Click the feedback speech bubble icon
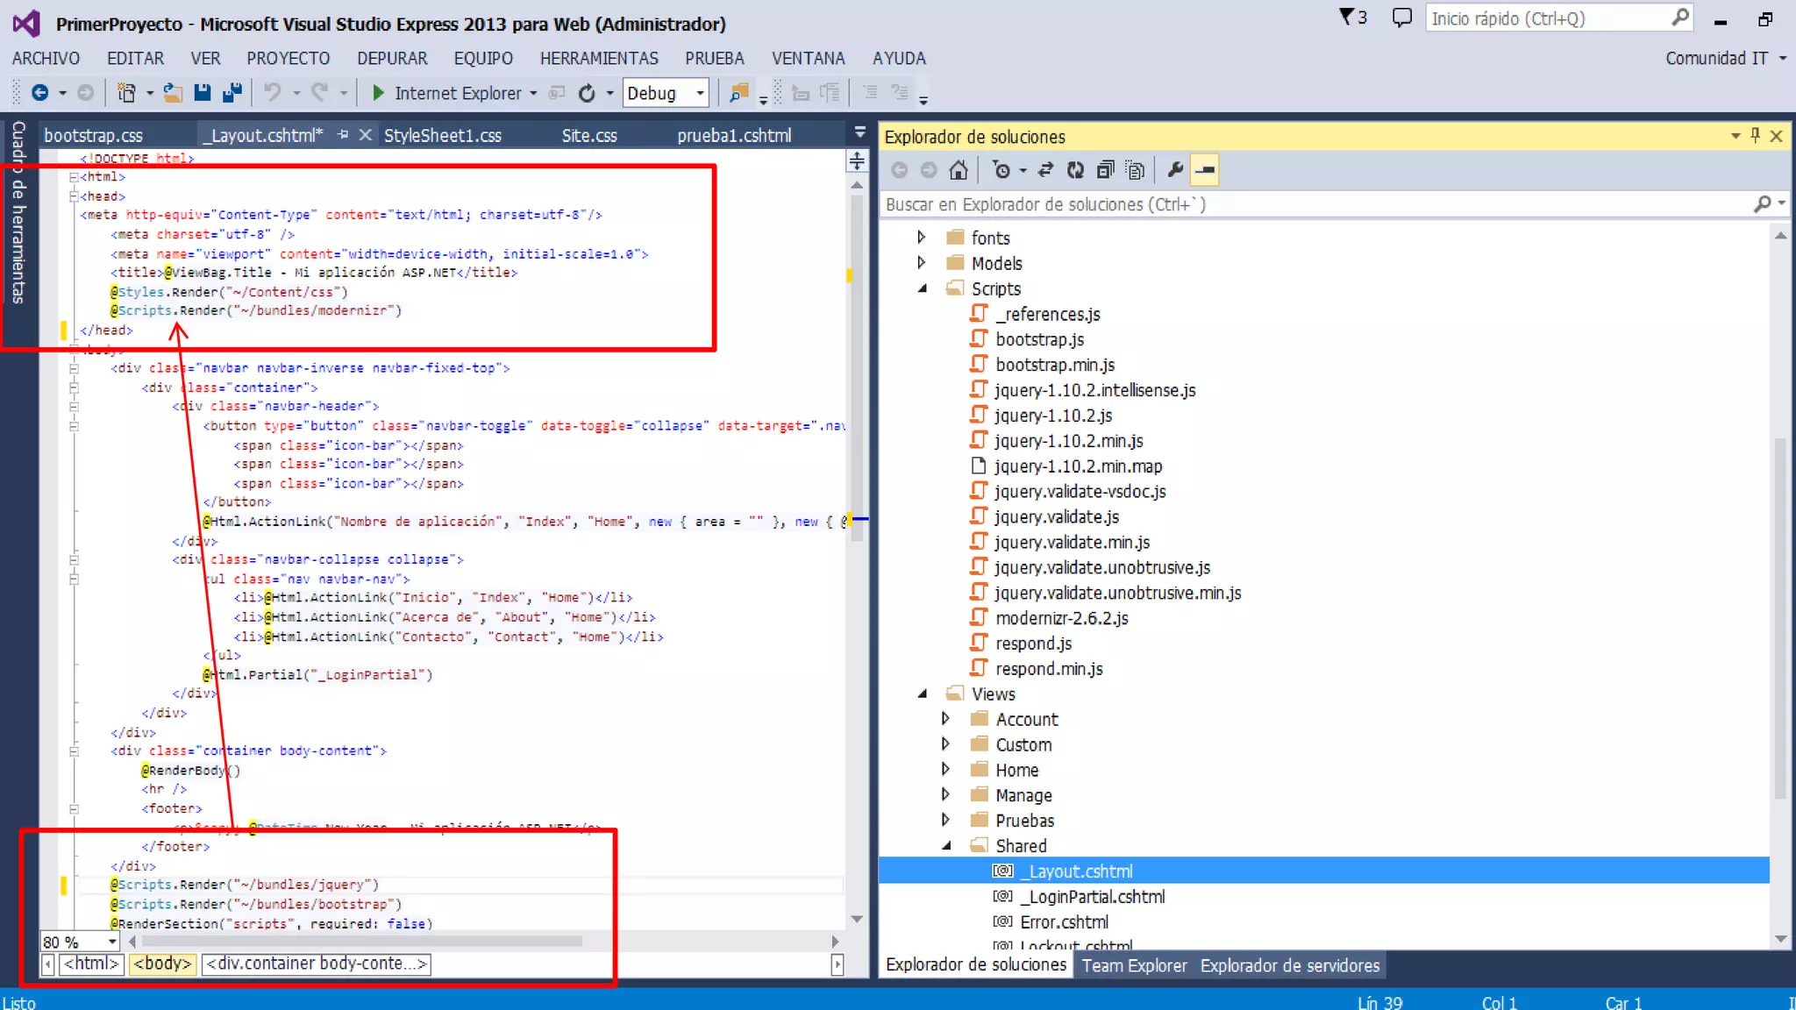 1401,18
